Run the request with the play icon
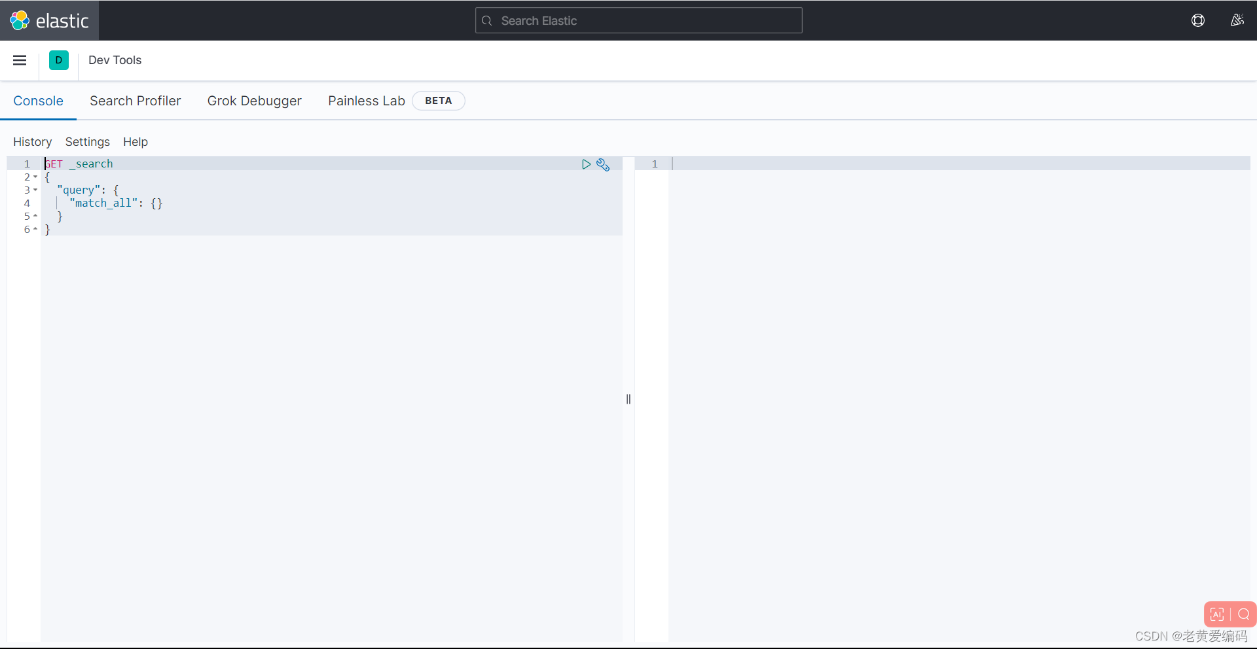This screenshot has height=649, width=1257. click(x=586, y=164)
